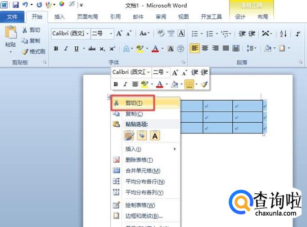Toggle Strikethrough (abc) in ribbon
The image size is (307, 227).
[x=92, y=49]
